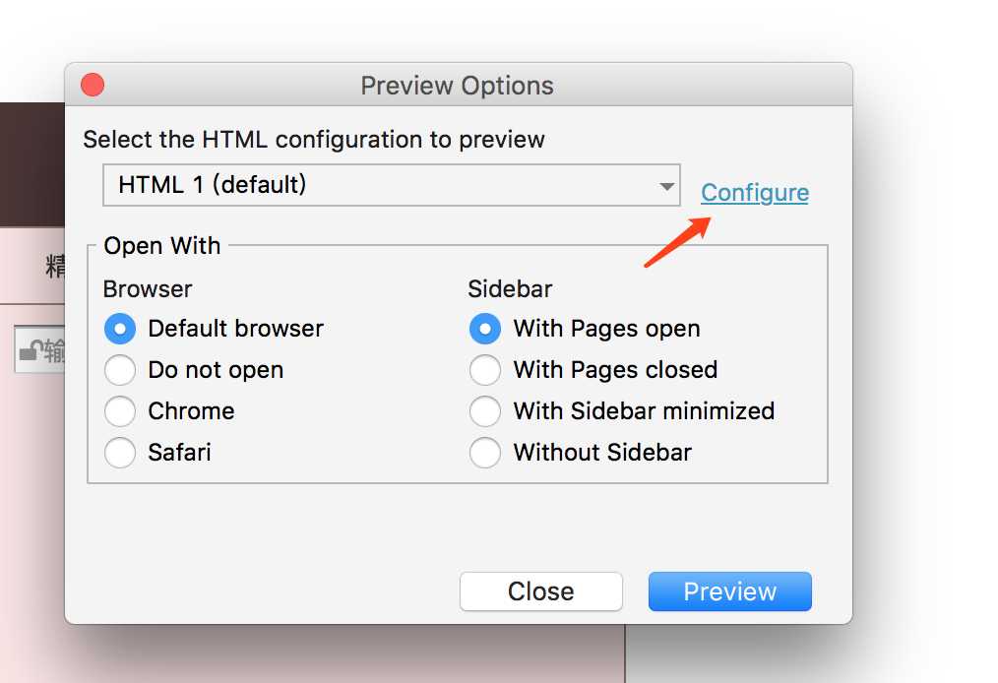Click the Sidebar section heading

(x=510, y=289)
